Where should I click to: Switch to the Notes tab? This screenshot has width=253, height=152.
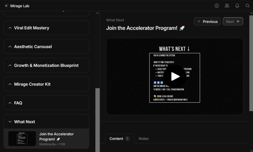point(144,139)
